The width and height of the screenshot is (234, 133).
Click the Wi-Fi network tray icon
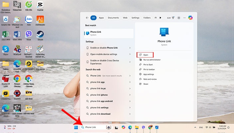[x=207, y=127]
